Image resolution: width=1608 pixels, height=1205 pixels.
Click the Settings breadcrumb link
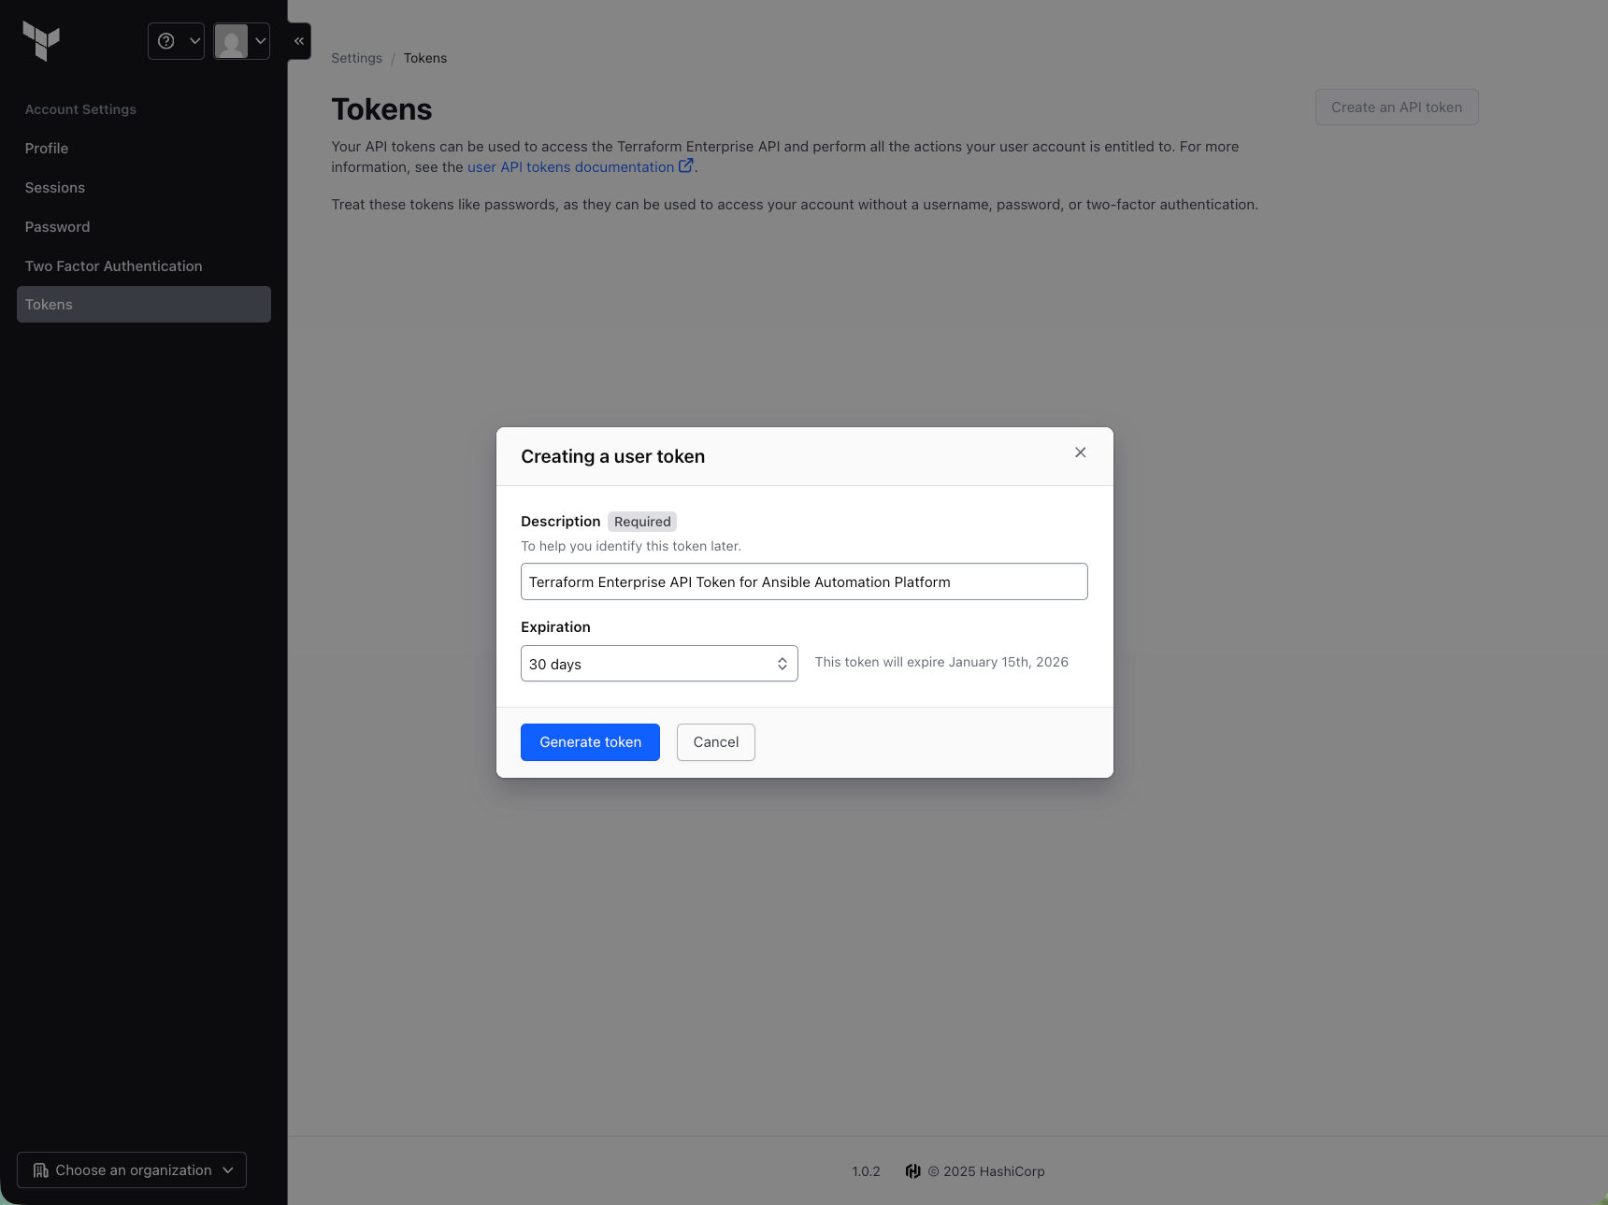tap(356, 58)
